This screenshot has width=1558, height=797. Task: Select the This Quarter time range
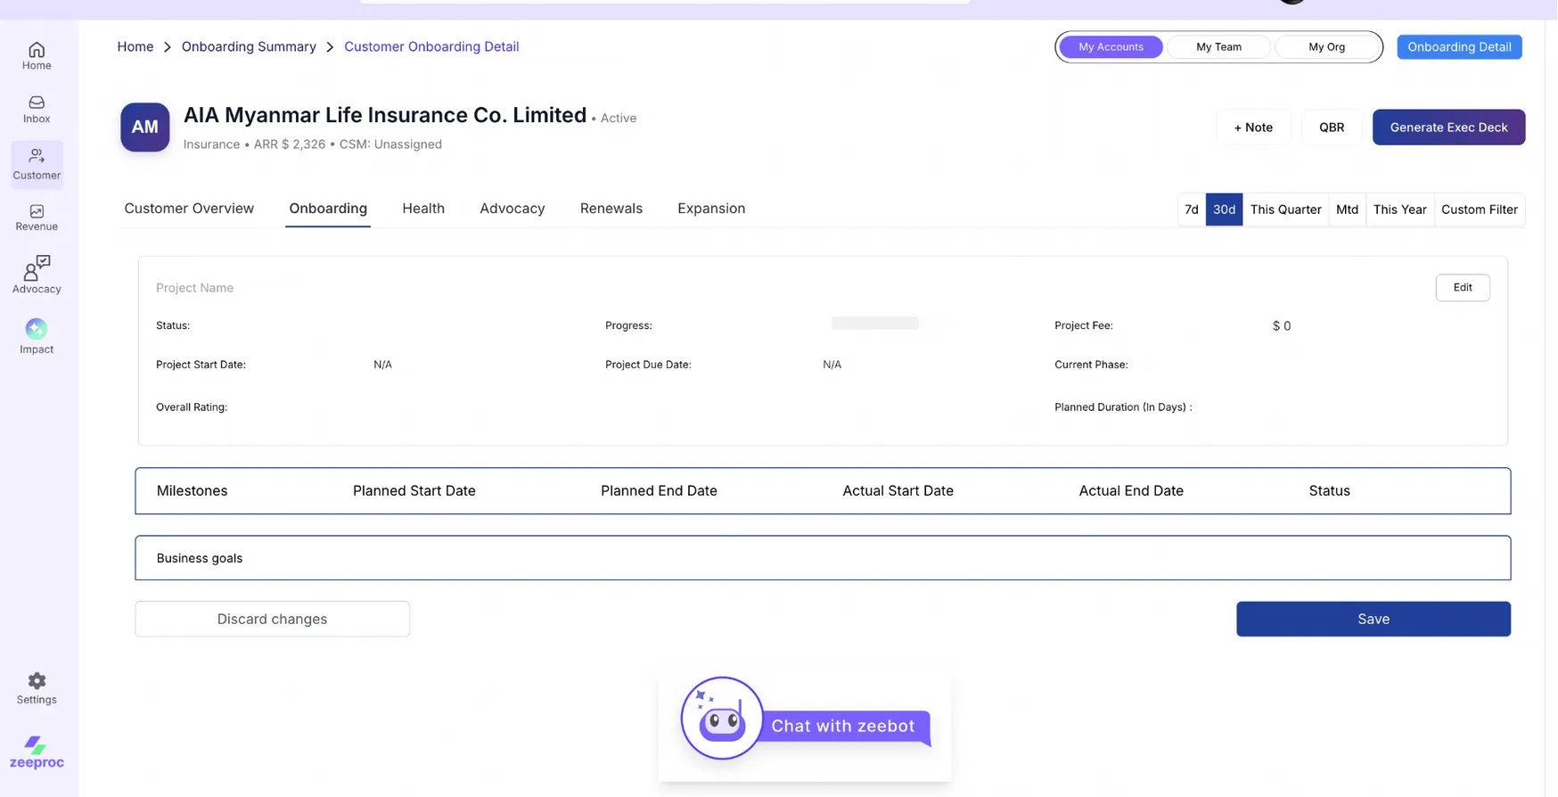click(x=1284, y=210)
